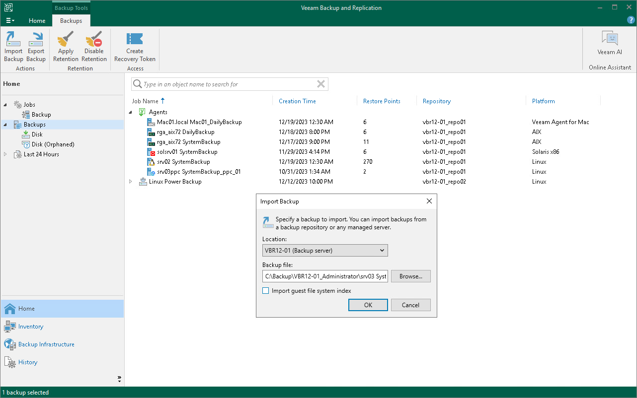Click the Last 24 Hours tree icon
Viewport: 637px width, 398px height.
click(x=18, y=154)
